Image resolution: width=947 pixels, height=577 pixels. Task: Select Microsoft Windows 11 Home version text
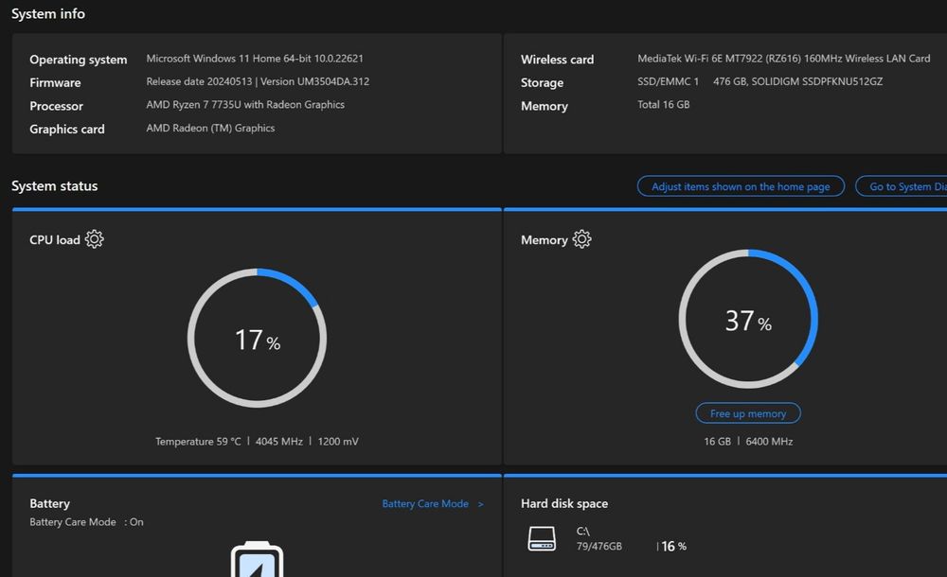pyautogui.click(x=255, y=59)
